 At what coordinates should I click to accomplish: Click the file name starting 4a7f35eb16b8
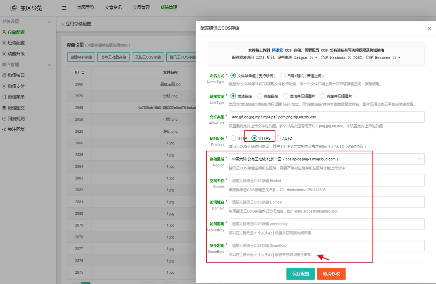pyautogui.click(x=166, y=108)
